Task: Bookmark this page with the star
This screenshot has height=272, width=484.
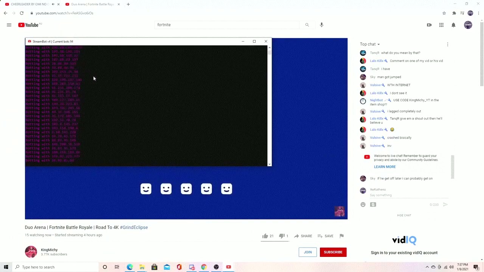Action: 444,13
